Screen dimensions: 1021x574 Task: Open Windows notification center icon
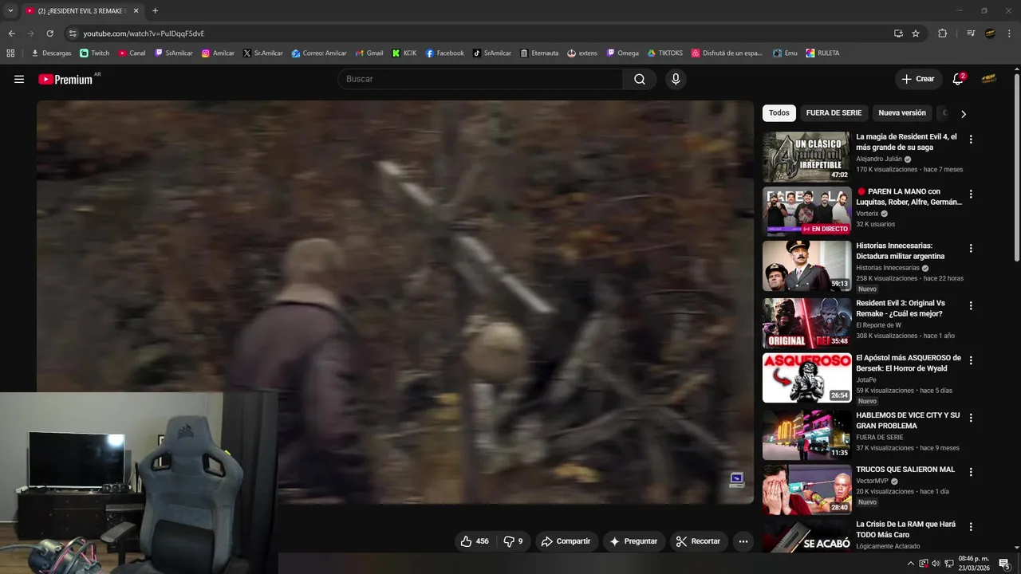(1004, 564)
